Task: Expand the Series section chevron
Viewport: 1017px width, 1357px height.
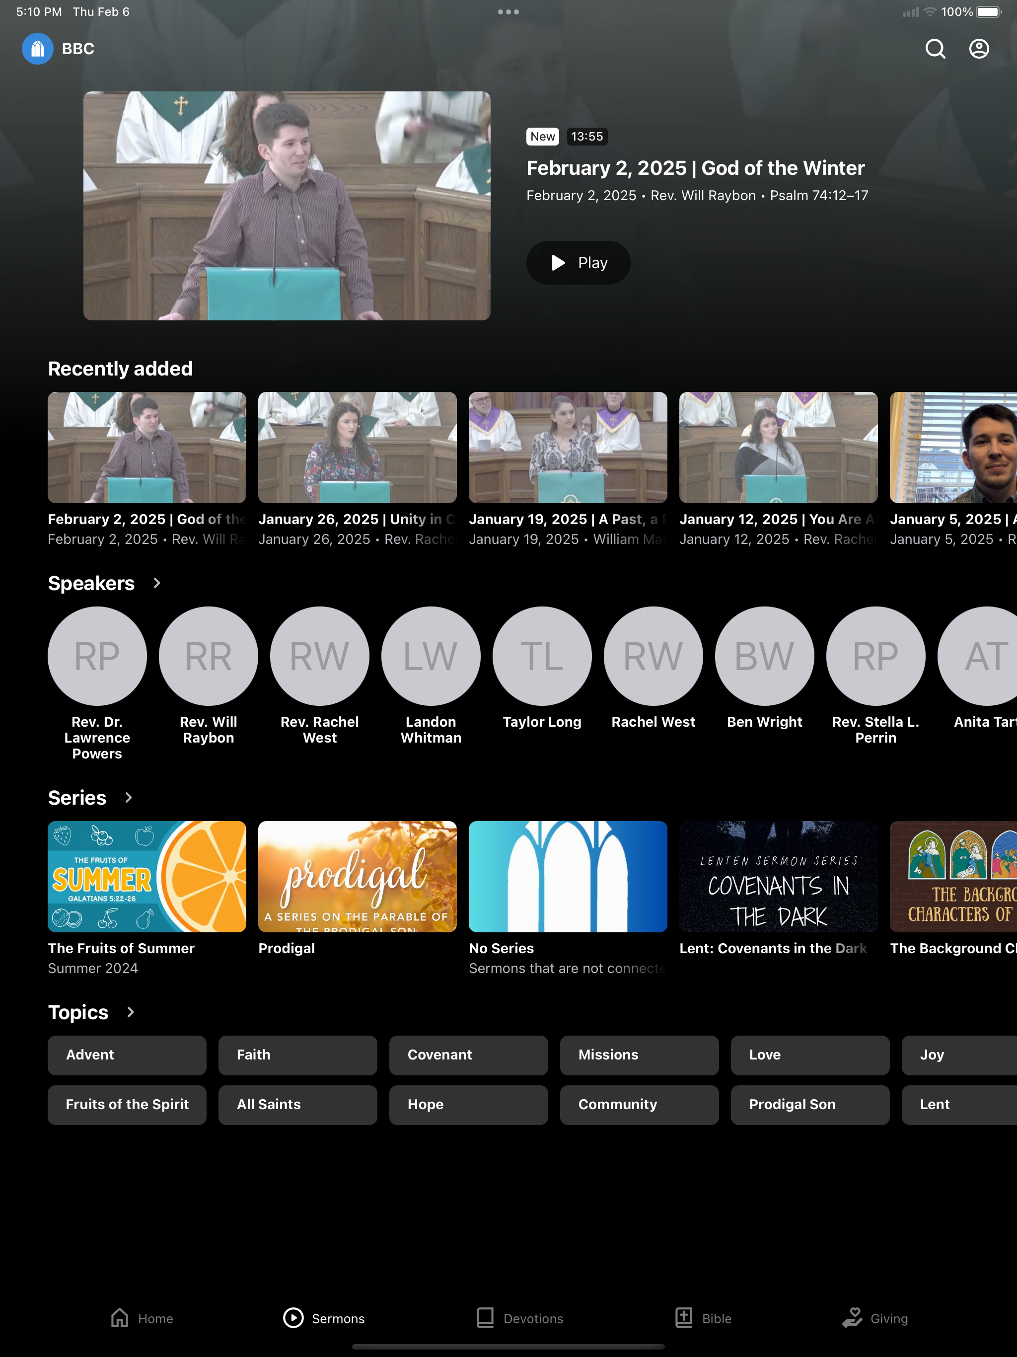Action: 129,798
